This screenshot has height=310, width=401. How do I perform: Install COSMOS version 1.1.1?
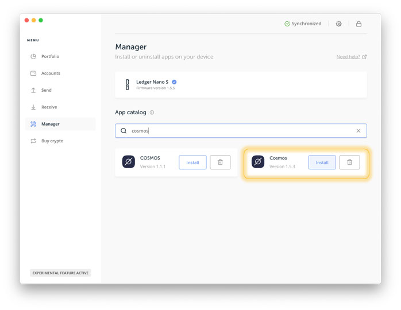(x=192, y=162)
